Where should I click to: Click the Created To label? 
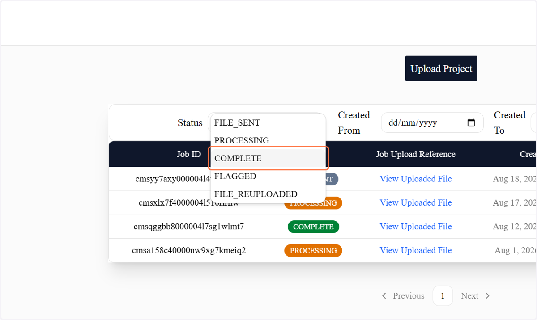(x=510, y=122)
